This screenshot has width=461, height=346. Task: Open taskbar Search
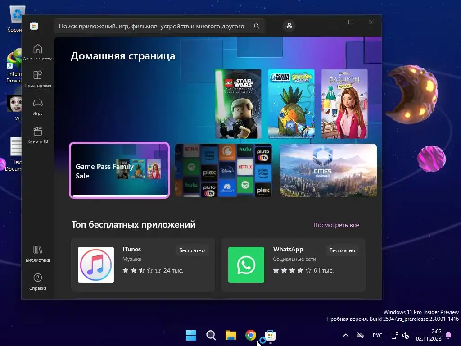(211, 335)
